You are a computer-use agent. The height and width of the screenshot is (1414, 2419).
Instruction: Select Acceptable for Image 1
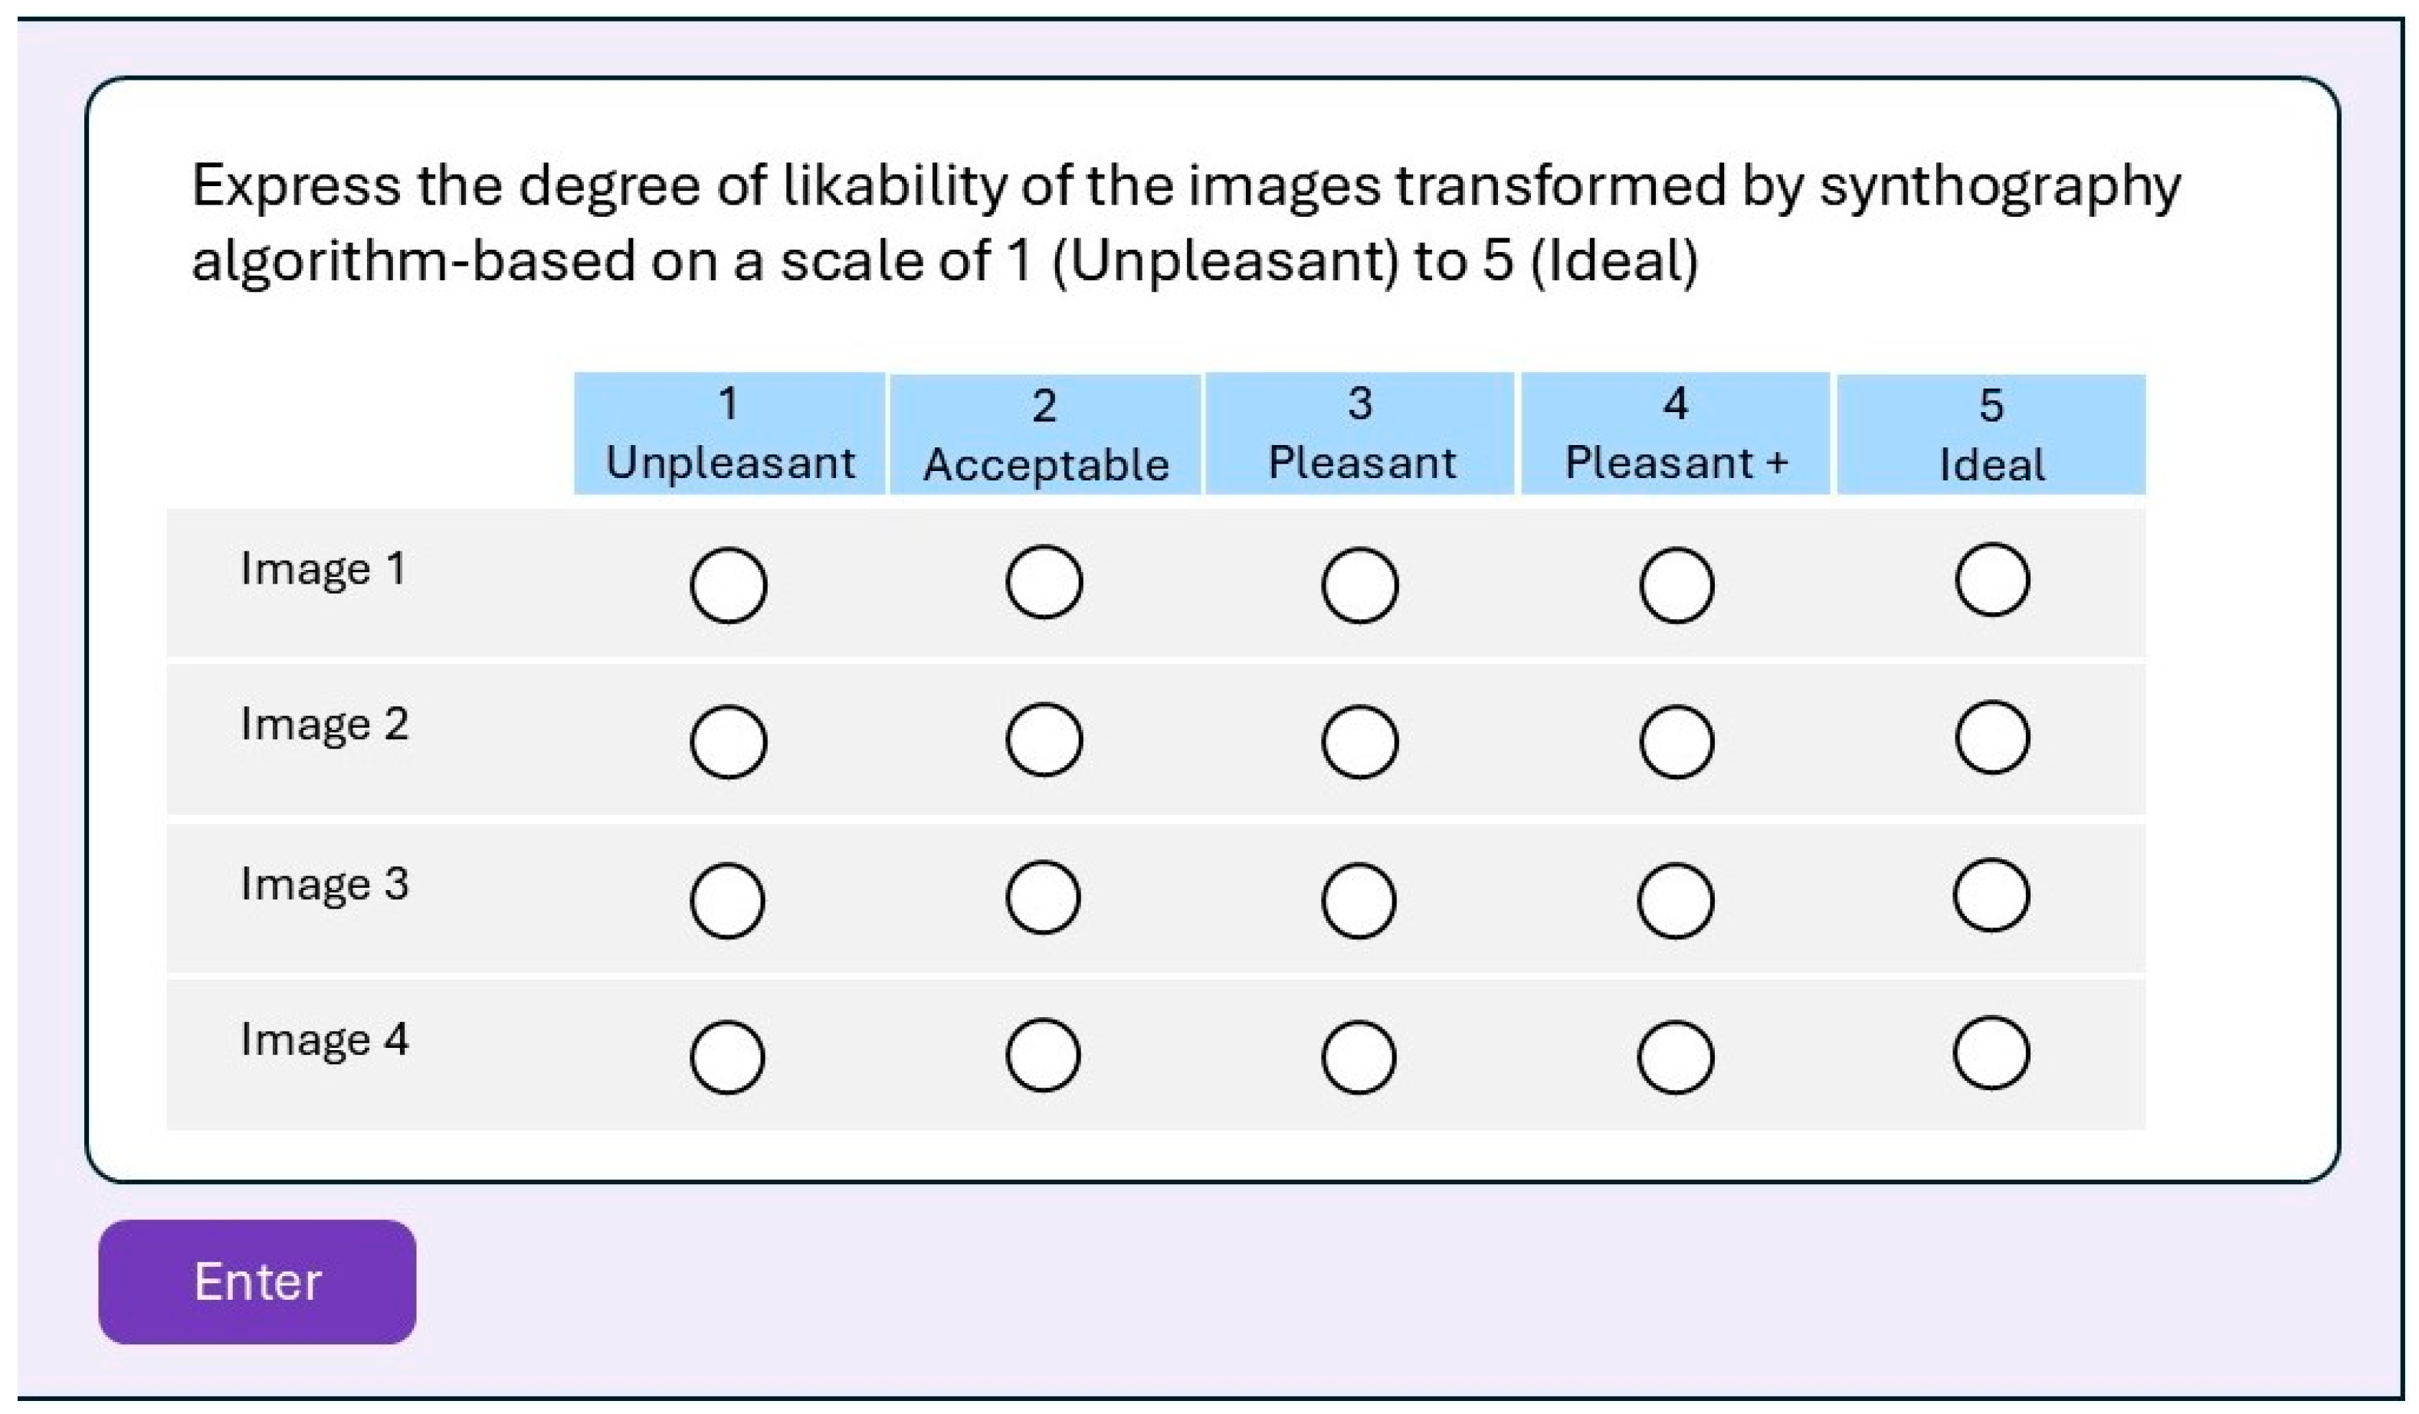click(1044, 582)
